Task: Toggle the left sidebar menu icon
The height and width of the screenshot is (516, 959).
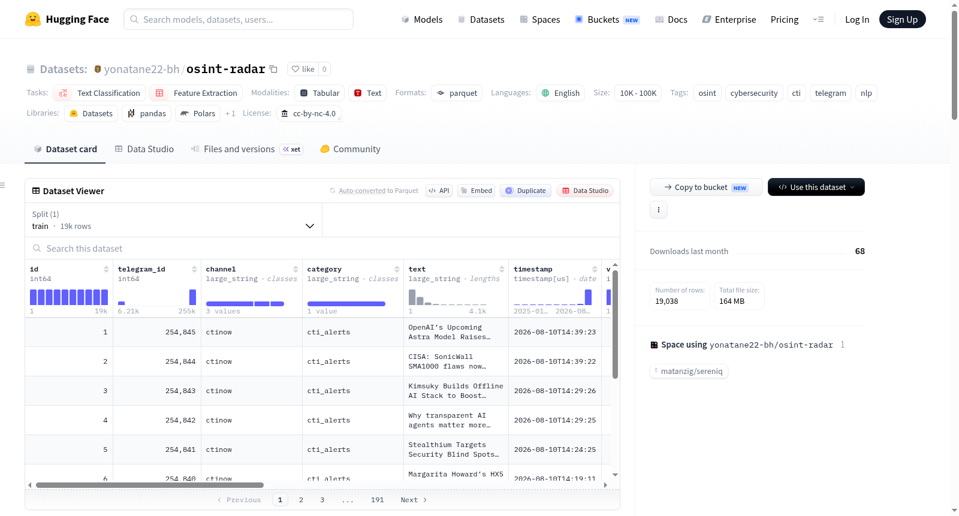Action: [3, 185]
